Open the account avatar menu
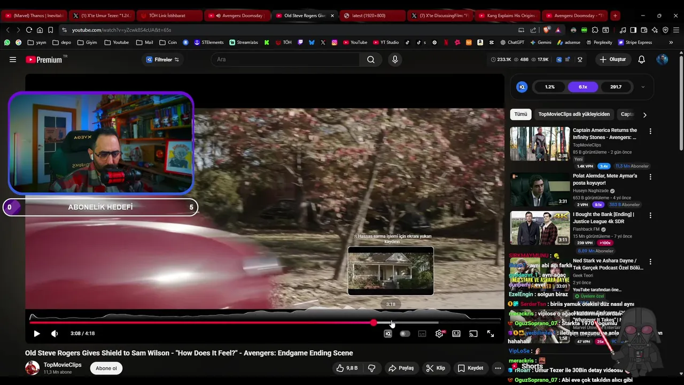Image resolution: width=684 pixels, height=385 pixels. (x=662, y=59)
